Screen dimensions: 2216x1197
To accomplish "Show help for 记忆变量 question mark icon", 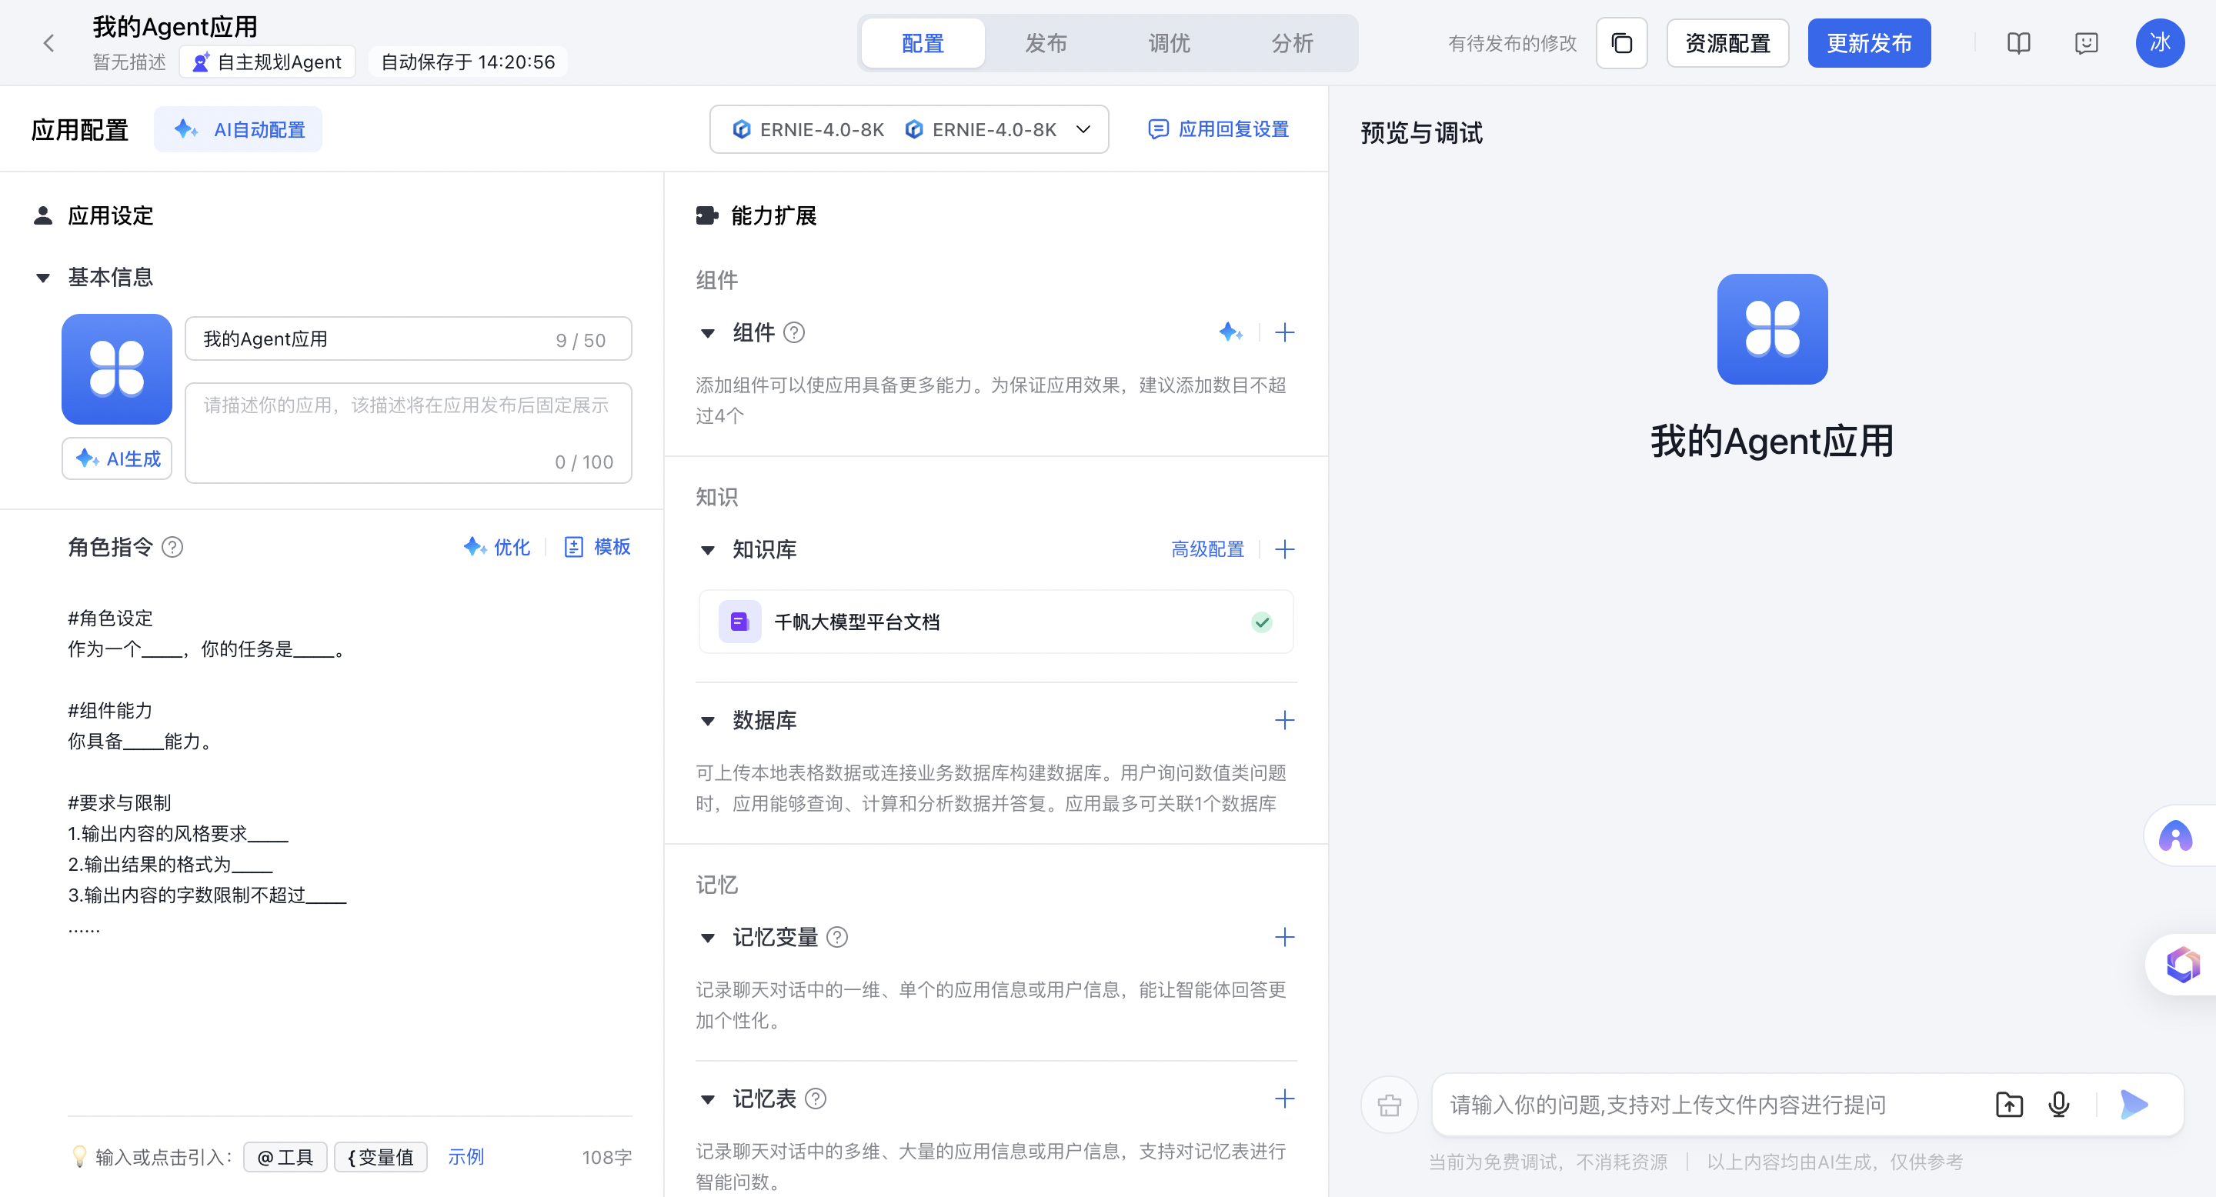I will 837,937.
